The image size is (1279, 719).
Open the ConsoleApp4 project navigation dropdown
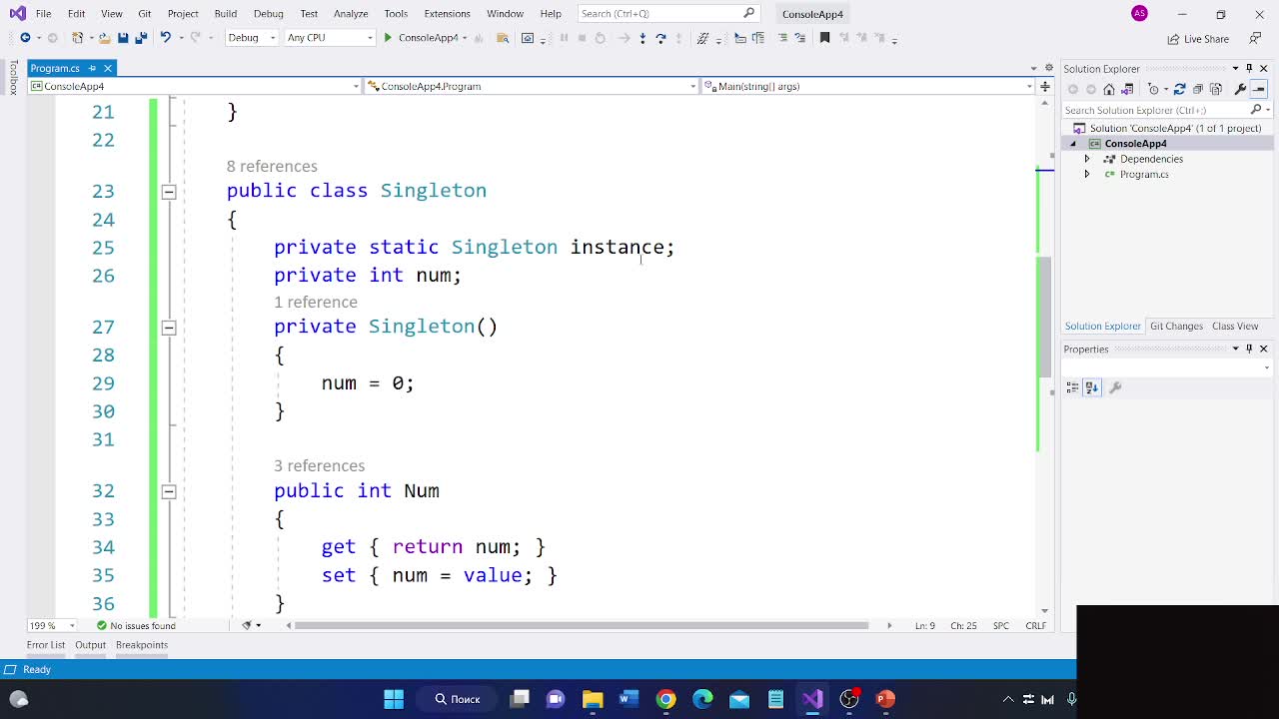[194, 86]
